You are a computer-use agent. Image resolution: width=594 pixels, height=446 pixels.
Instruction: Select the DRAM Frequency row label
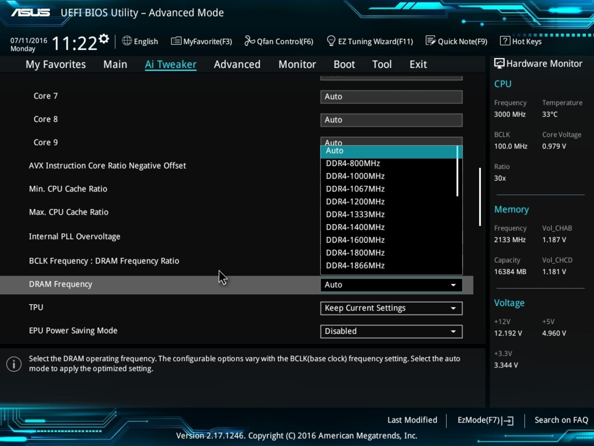tap(61, 284)
